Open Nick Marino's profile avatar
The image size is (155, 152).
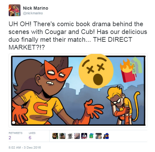15,10
